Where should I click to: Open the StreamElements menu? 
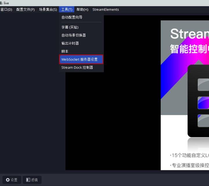[x=106, y=10]
